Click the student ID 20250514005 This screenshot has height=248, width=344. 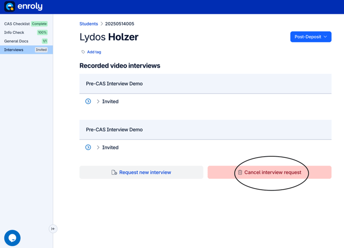point(120,24)
